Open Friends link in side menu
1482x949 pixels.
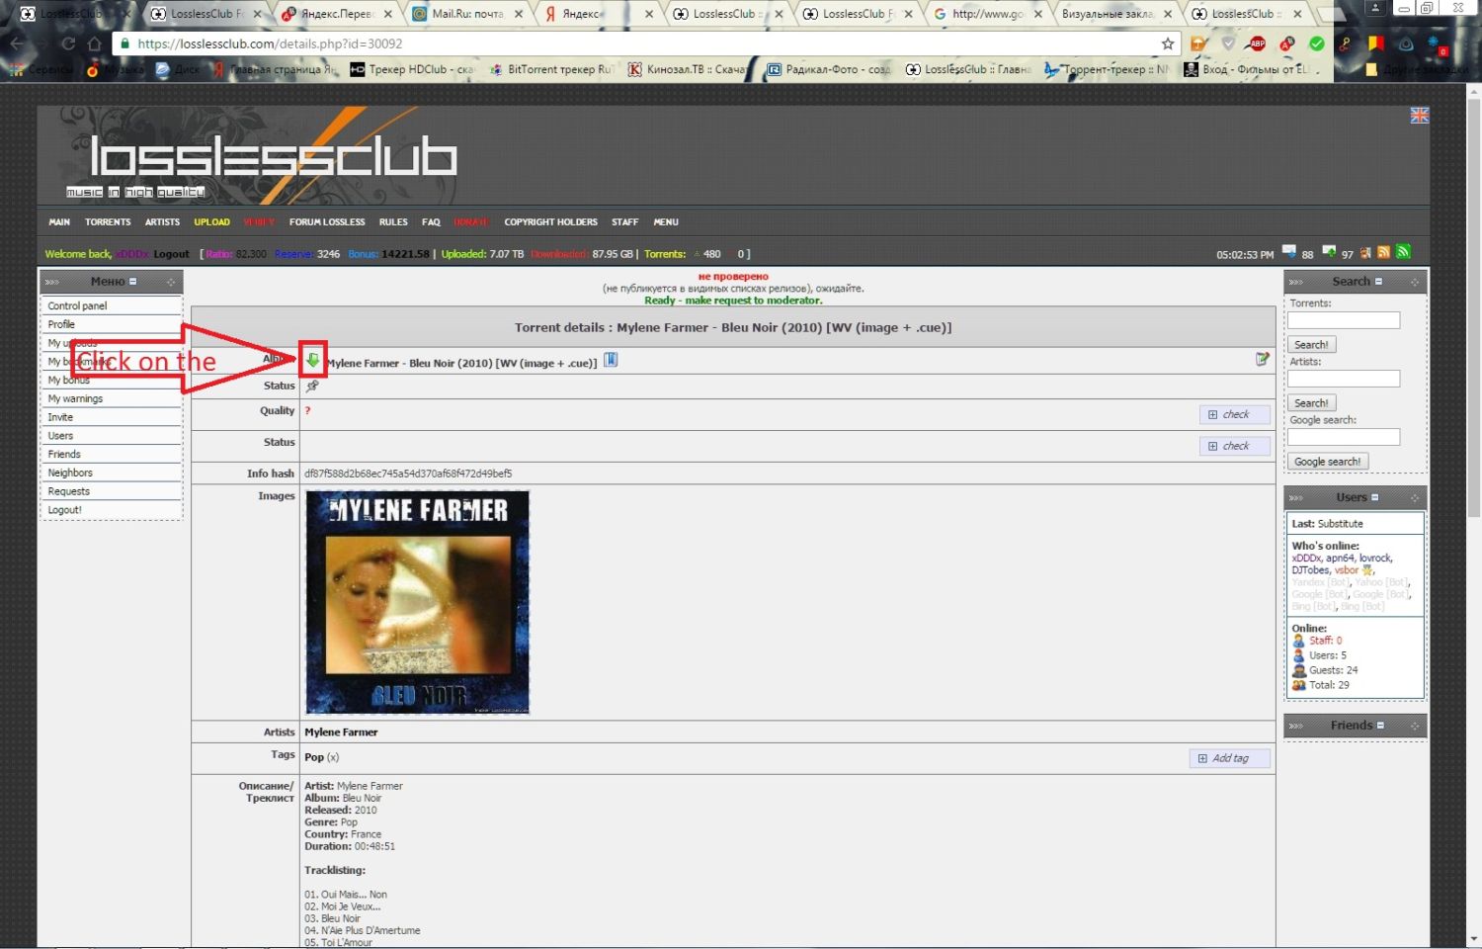pos(64,455)
